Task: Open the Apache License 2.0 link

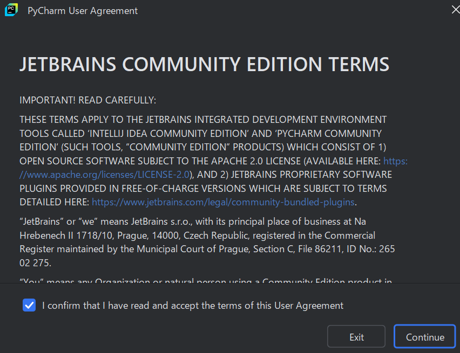Action: point(104,175)
